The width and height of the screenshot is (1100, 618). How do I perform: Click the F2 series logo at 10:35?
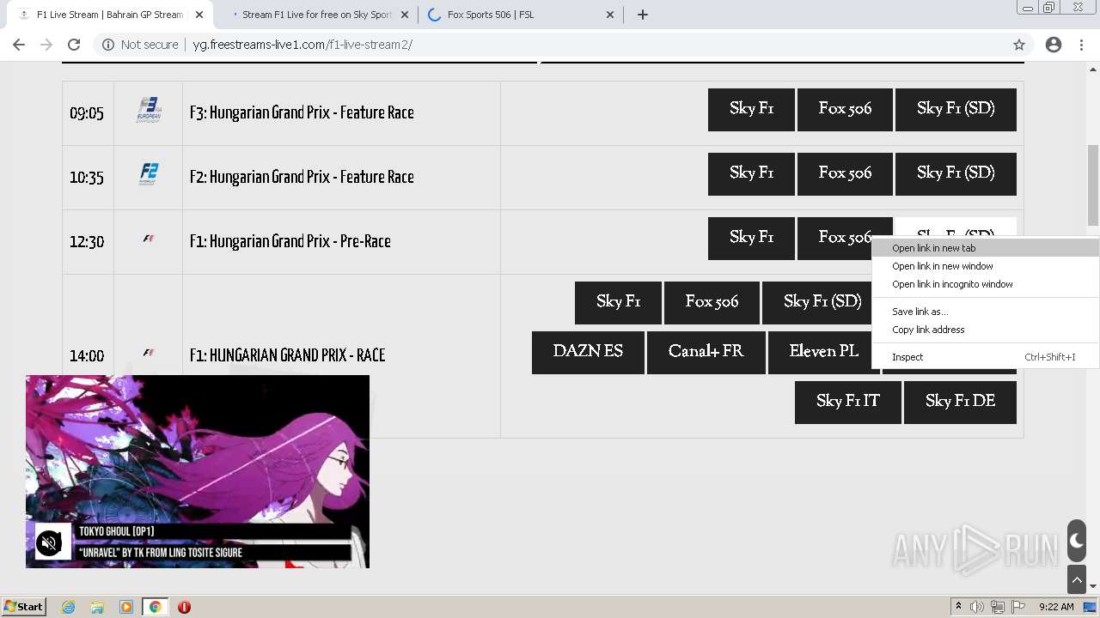click(149, 174)
